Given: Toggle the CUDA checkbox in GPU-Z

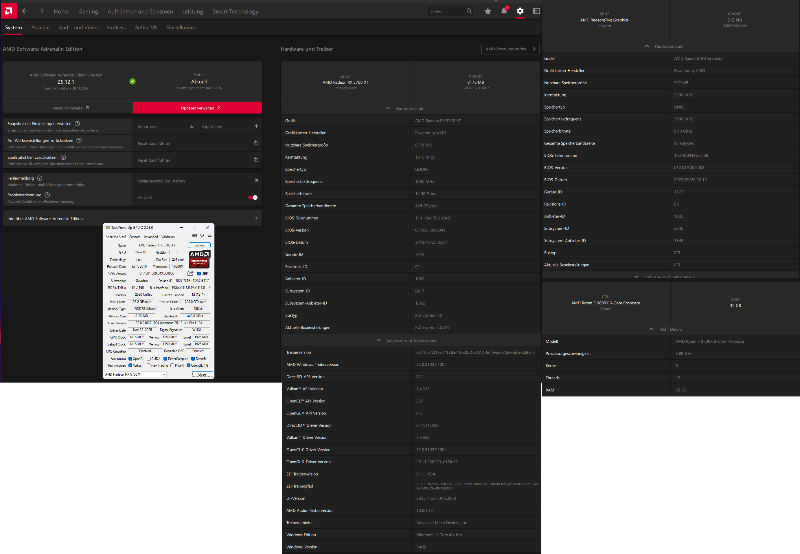Looking at the screenshot, I should coord(149,359).
